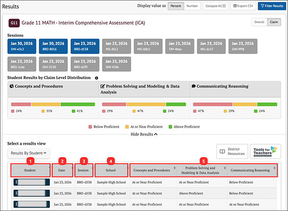Screen dimensions: 288x211
Task: Open Filter Results
Action: [x=272, y=6]
